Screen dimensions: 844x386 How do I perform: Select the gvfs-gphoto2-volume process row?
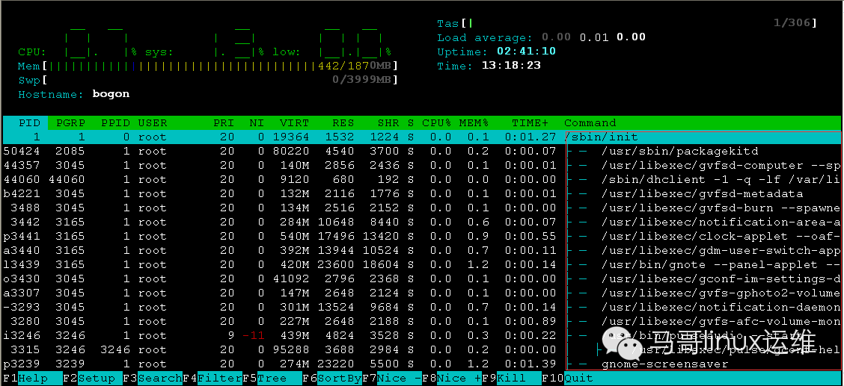point(422,293)
